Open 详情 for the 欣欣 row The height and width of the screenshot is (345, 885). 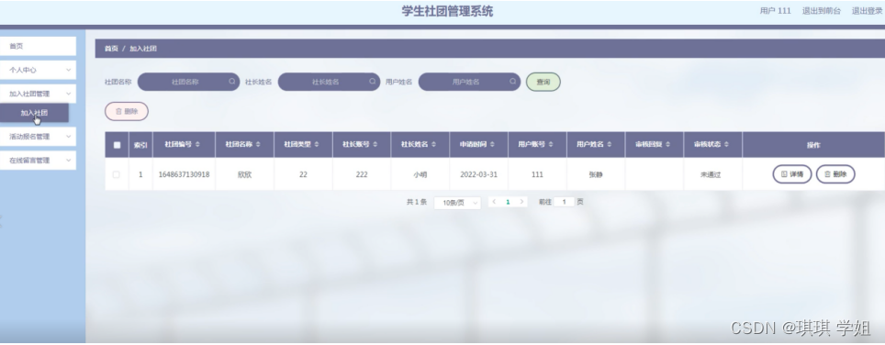[x=792, y=174]
